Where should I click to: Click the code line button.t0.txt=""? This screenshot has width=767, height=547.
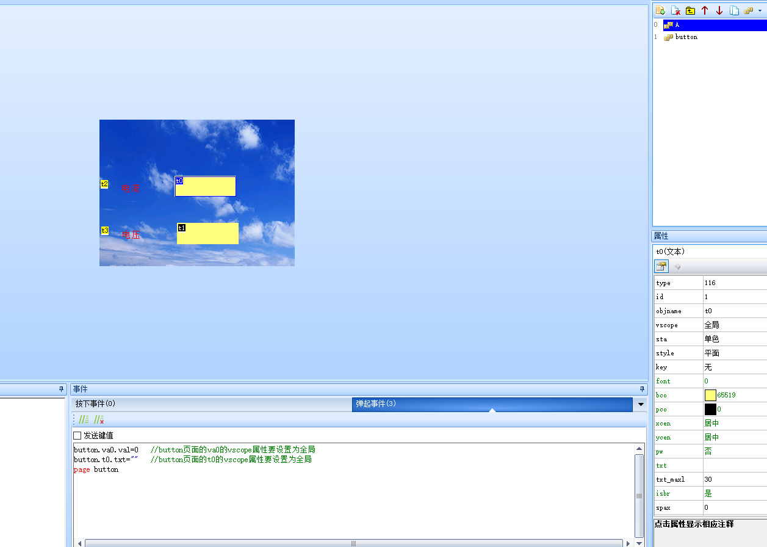point(106,459)
